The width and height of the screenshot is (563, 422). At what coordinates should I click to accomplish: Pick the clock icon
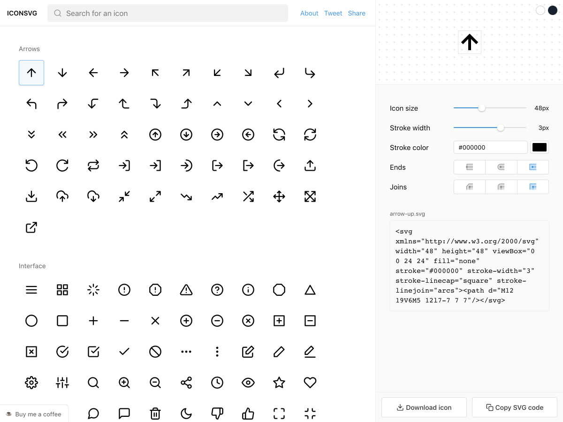tap(217, 383)
